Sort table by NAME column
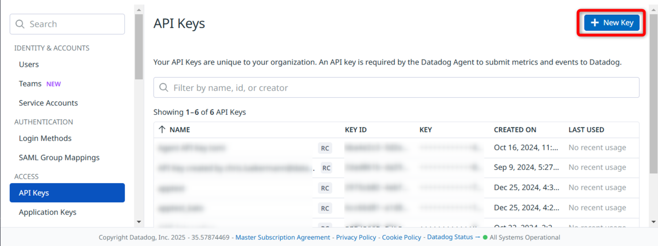The width and height of the screenshot is (658, 246). click(x=179, y=130)
